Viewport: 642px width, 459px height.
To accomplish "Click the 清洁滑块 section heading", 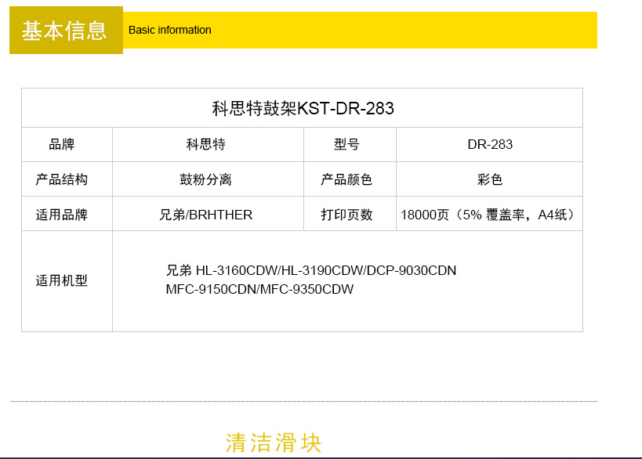I will [x=274, y=443].
